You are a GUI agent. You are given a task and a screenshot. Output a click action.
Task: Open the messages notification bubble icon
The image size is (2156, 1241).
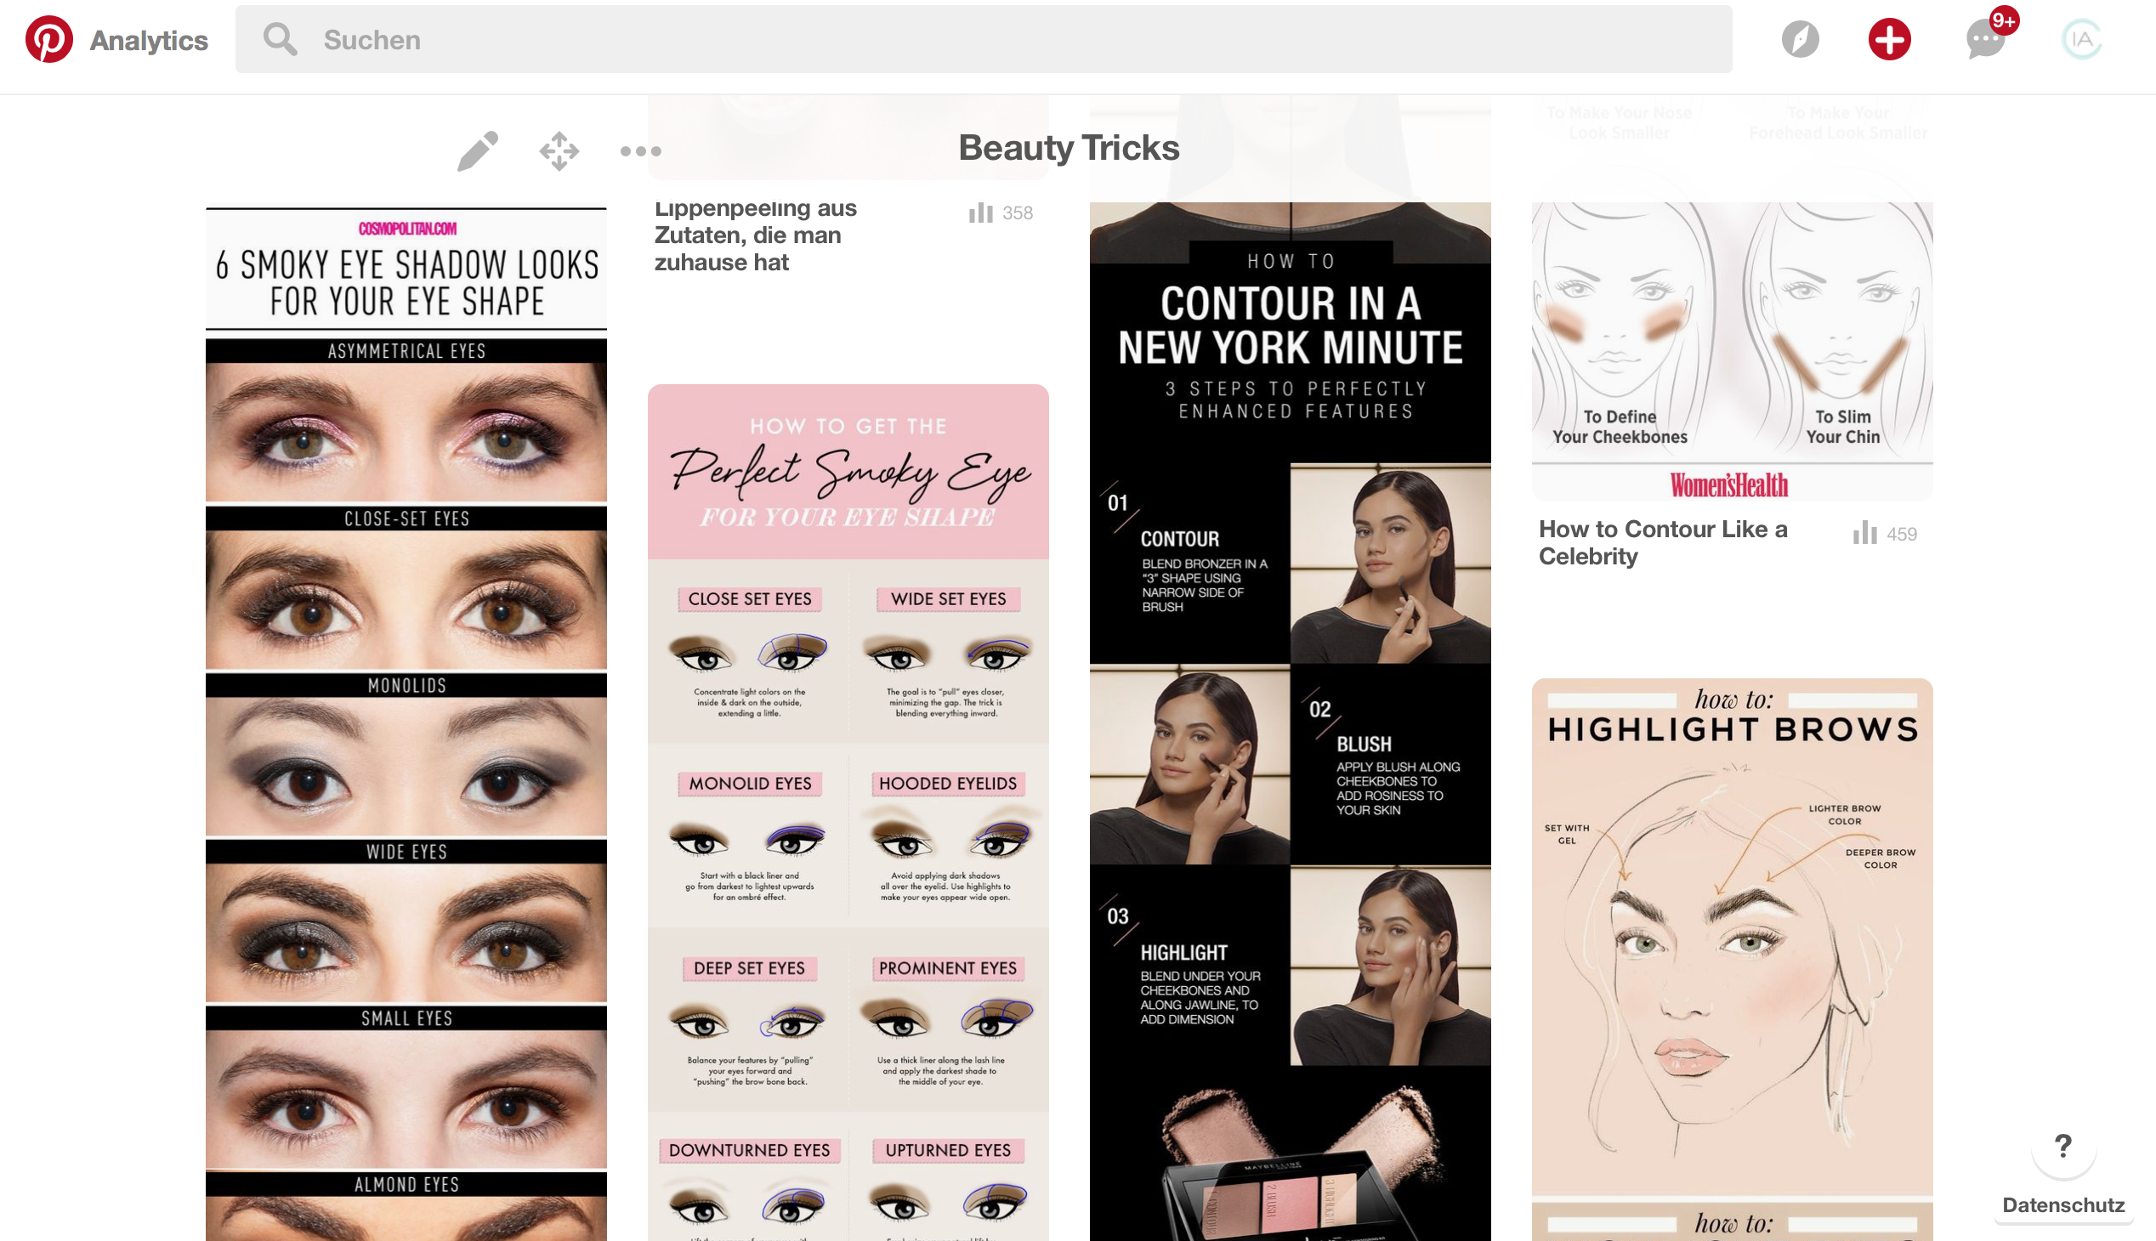coord(1984,39)
